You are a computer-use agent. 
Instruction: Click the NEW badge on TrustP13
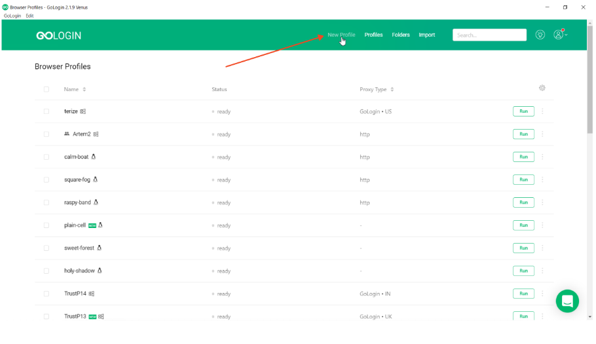pos(92,316)
